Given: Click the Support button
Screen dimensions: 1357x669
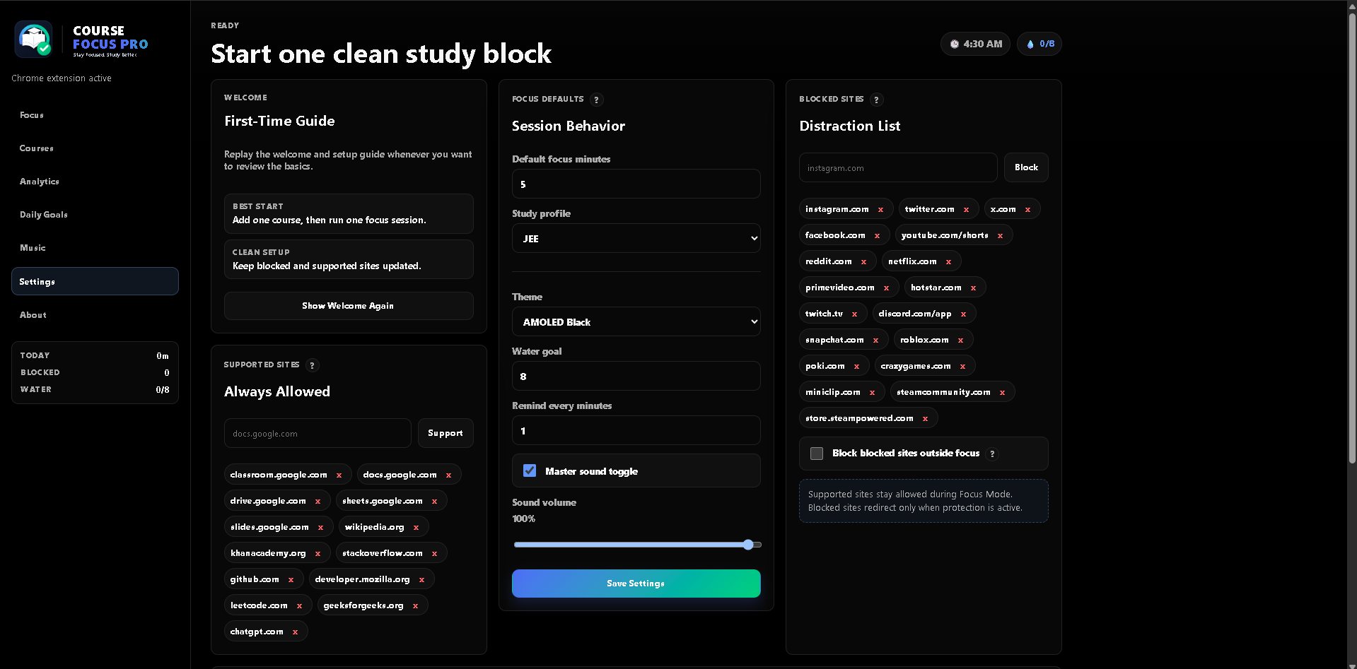Looking at the screenshot, I should pyautogui.click(x=445, y=433).
